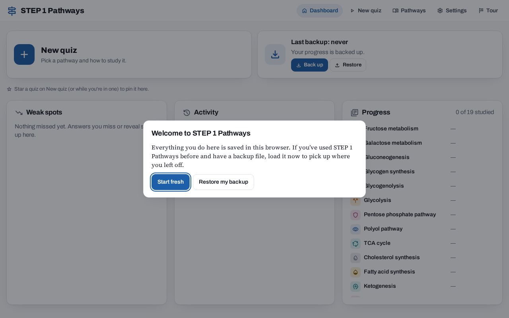Open Settings in the top navigation
The height and width of the screenshot is (318, 509).
[x=452, y=11]
